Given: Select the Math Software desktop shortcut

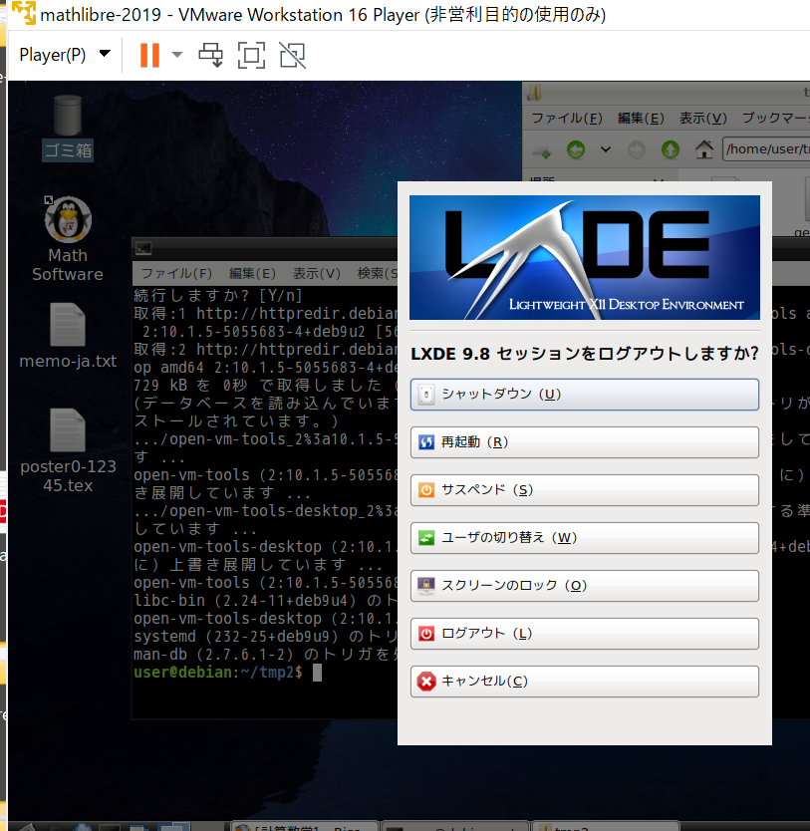Looking at the screenshot, I should tap(68, 239).
